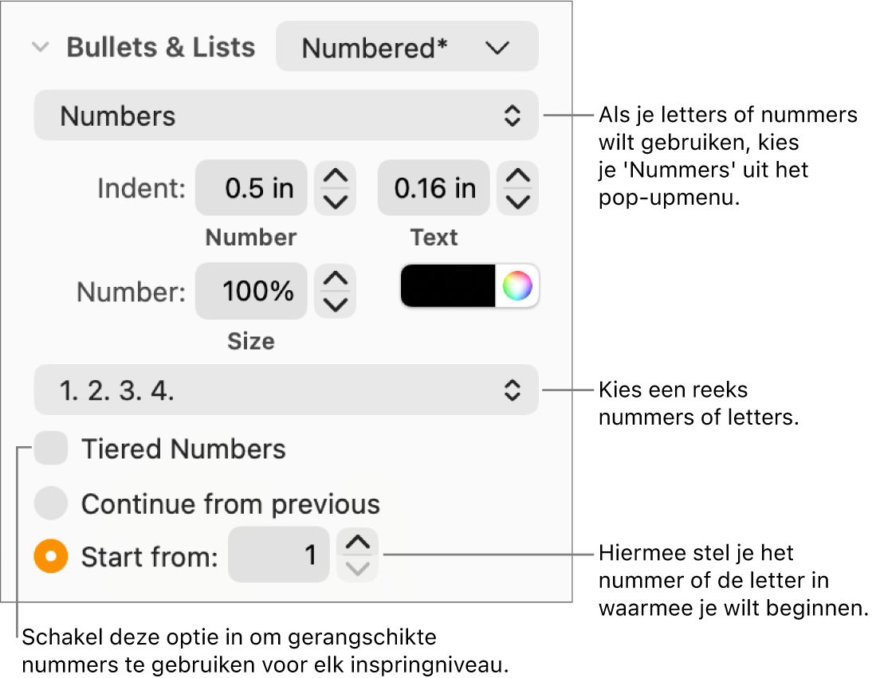Viewport: 876px width, 678px height.
Task: Increment the Start from value
Action: pyautogui.click(x=358, y=543)
